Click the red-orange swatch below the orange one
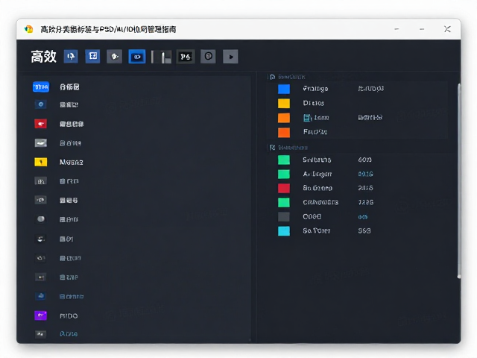477x358 pixels. click(x=284, y=133)
